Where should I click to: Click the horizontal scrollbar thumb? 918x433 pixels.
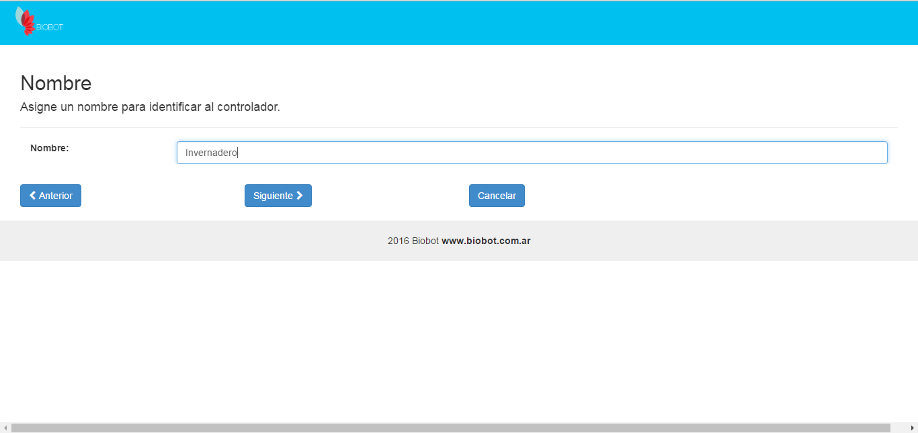[x=450, y=428]
